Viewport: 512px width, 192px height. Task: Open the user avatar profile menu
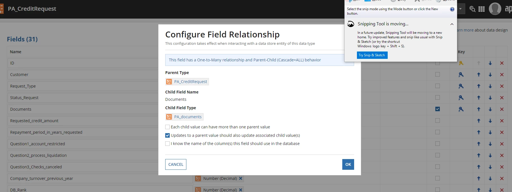click(x=495, y=9)
